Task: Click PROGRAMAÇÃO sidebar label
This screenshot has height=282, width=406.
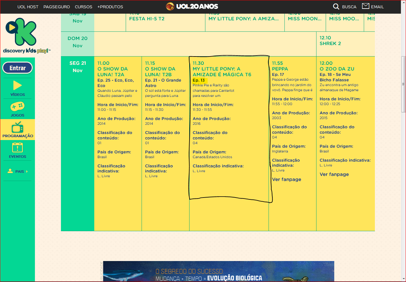Action: (x=17, y=136)
